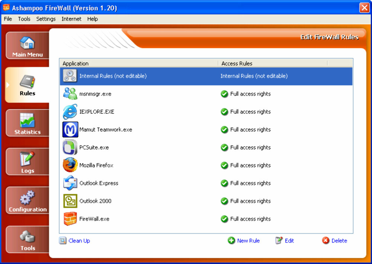Click the Ashampoo FireWall title bar icon

click(6, 7)
